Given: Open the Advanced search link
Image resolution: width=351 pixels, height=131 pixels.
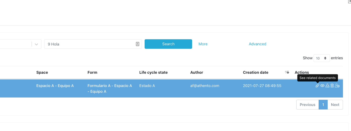Looking at the screenshot, I should click(x=257, y=44).
